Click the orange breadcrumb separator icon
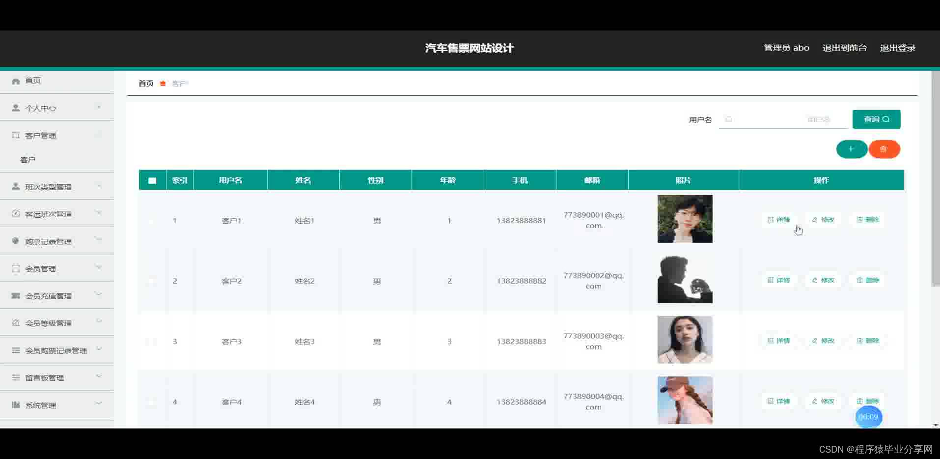This screenshot has height=459, width=940. (163, 84)
